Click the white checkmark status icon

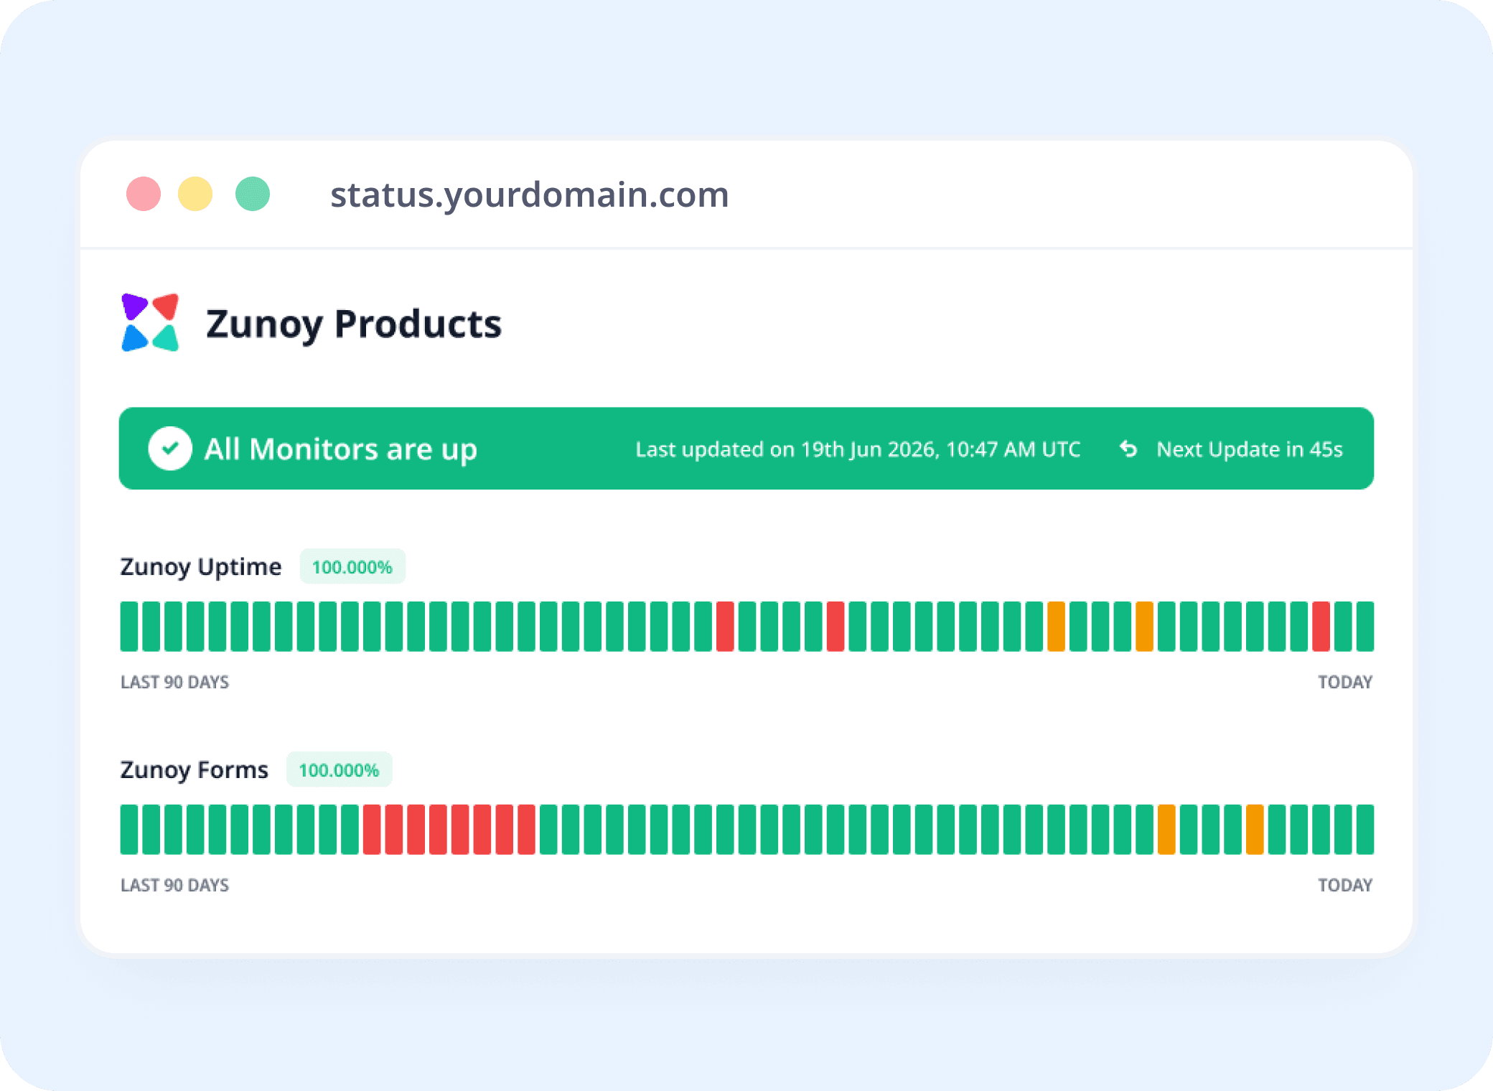click(x=170, y=449)
